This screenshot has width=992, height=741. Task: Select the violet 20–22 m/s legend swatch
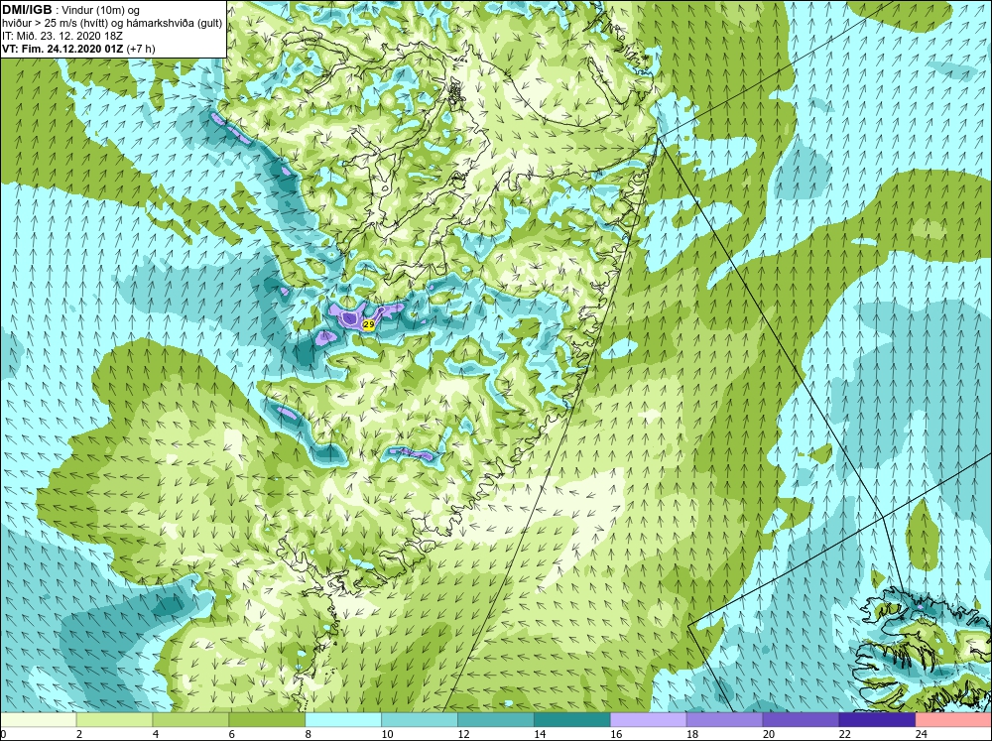[x=801, y=720]
